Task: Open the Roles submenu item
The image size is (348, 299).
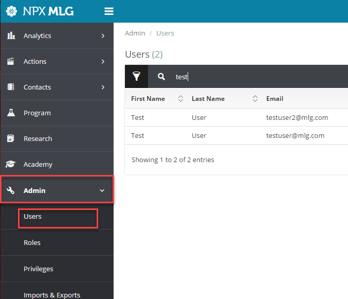Action: pyautogui.click(x=32, y=242)
